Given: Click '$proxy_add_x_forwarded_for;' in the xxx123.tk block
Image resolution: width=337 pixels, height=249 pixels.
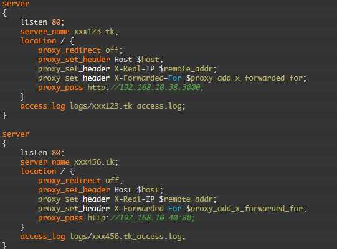Looking at the screenshot, I should point(246,78).
